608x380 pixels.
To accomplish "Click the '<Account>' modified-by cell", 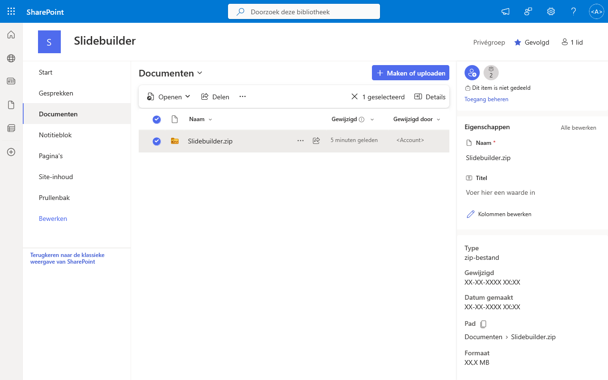I will (x=410, y=140).
